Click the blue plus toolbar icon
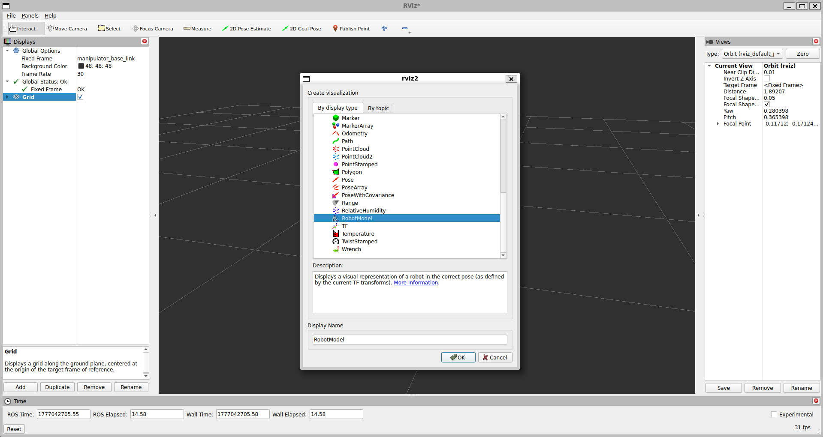823x437 pixels. pyautogui.click(x=384, y=28)
